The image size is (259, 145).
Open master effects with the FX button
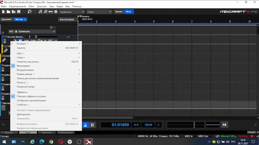(225, 125)
